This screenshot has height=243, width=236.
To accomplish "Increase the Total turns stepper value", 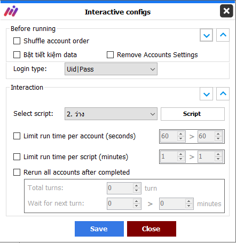I will (x=136, y=186).
